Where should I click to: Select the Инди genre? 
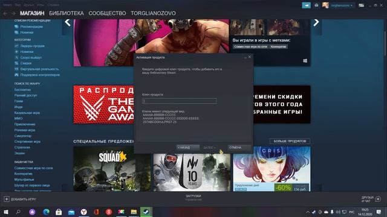pos(18,107)
